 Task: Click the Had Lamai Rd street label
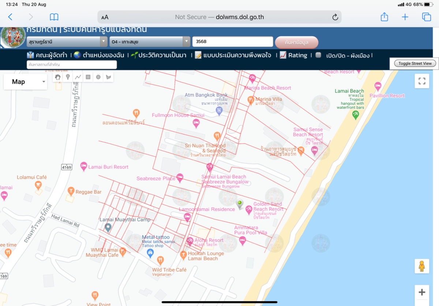point(65,221)
